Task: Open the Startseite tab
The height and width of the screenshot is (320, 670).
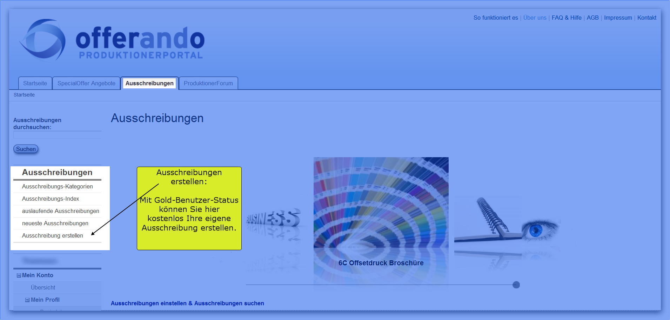Action: click(35, 83)
